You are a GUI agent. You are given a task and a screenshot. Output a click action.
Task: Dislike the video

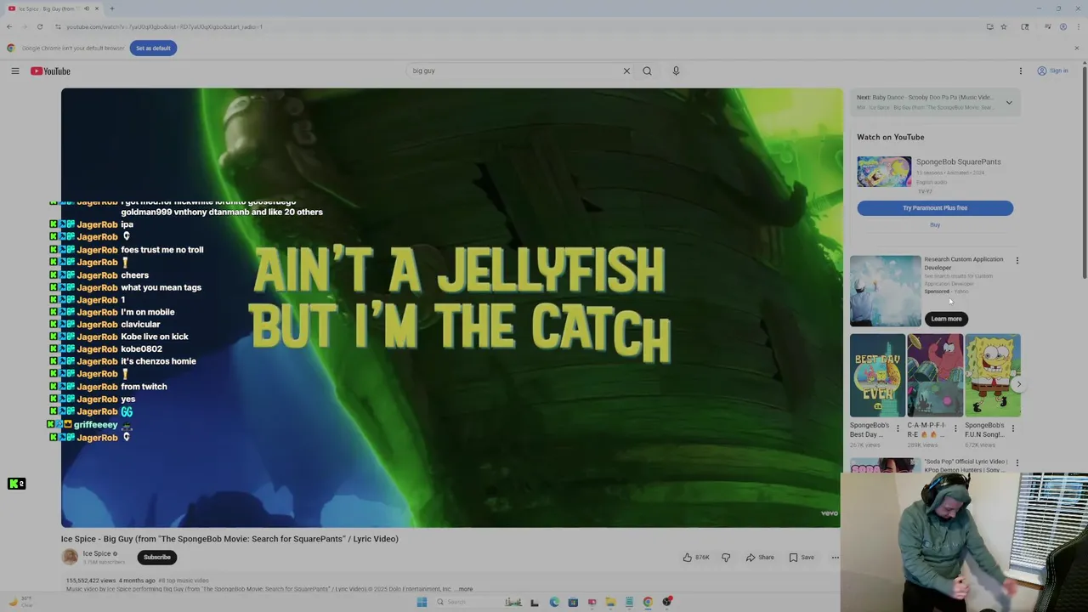pos(726,558)
